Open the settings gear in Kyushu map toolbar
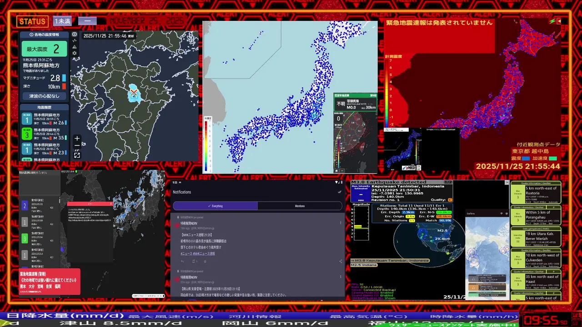 coord(75,53)
